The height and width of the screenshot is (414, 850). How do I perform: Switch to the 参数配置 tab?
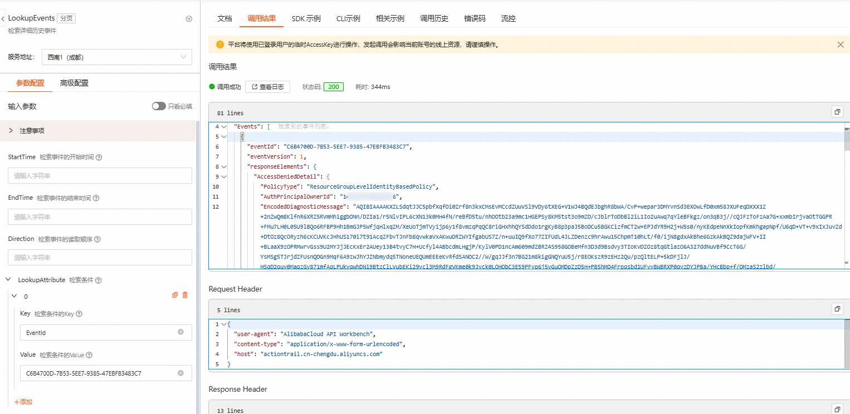[x=30, y=83]
